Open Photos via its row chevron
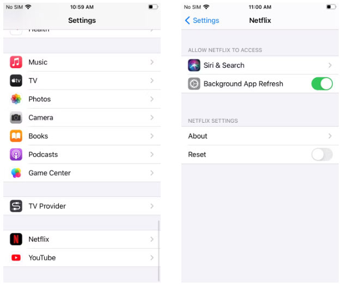Image resolution: width=342 pixels, height=288 pixels. point(152,99)
